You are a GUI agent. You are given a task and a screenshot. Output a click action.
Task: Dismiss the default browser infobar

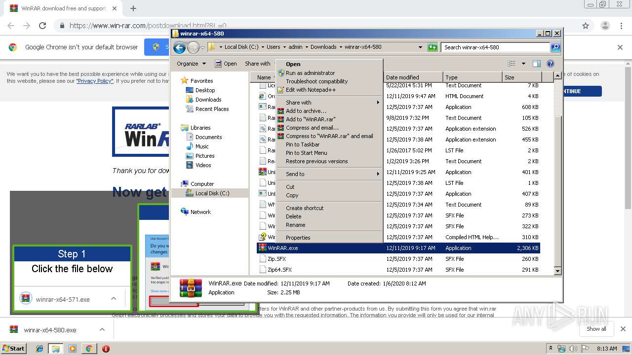tap(620, 47)
